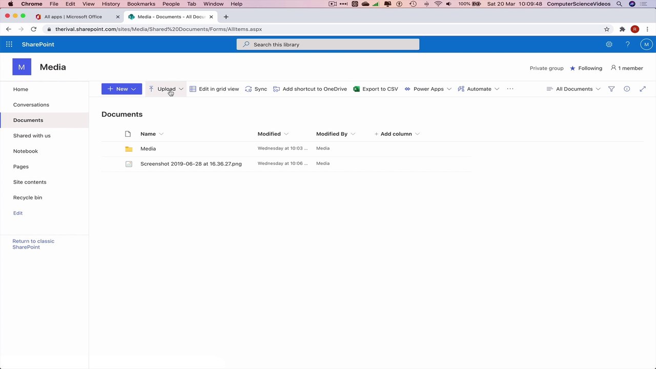Click the New button

tap(121, 89)
